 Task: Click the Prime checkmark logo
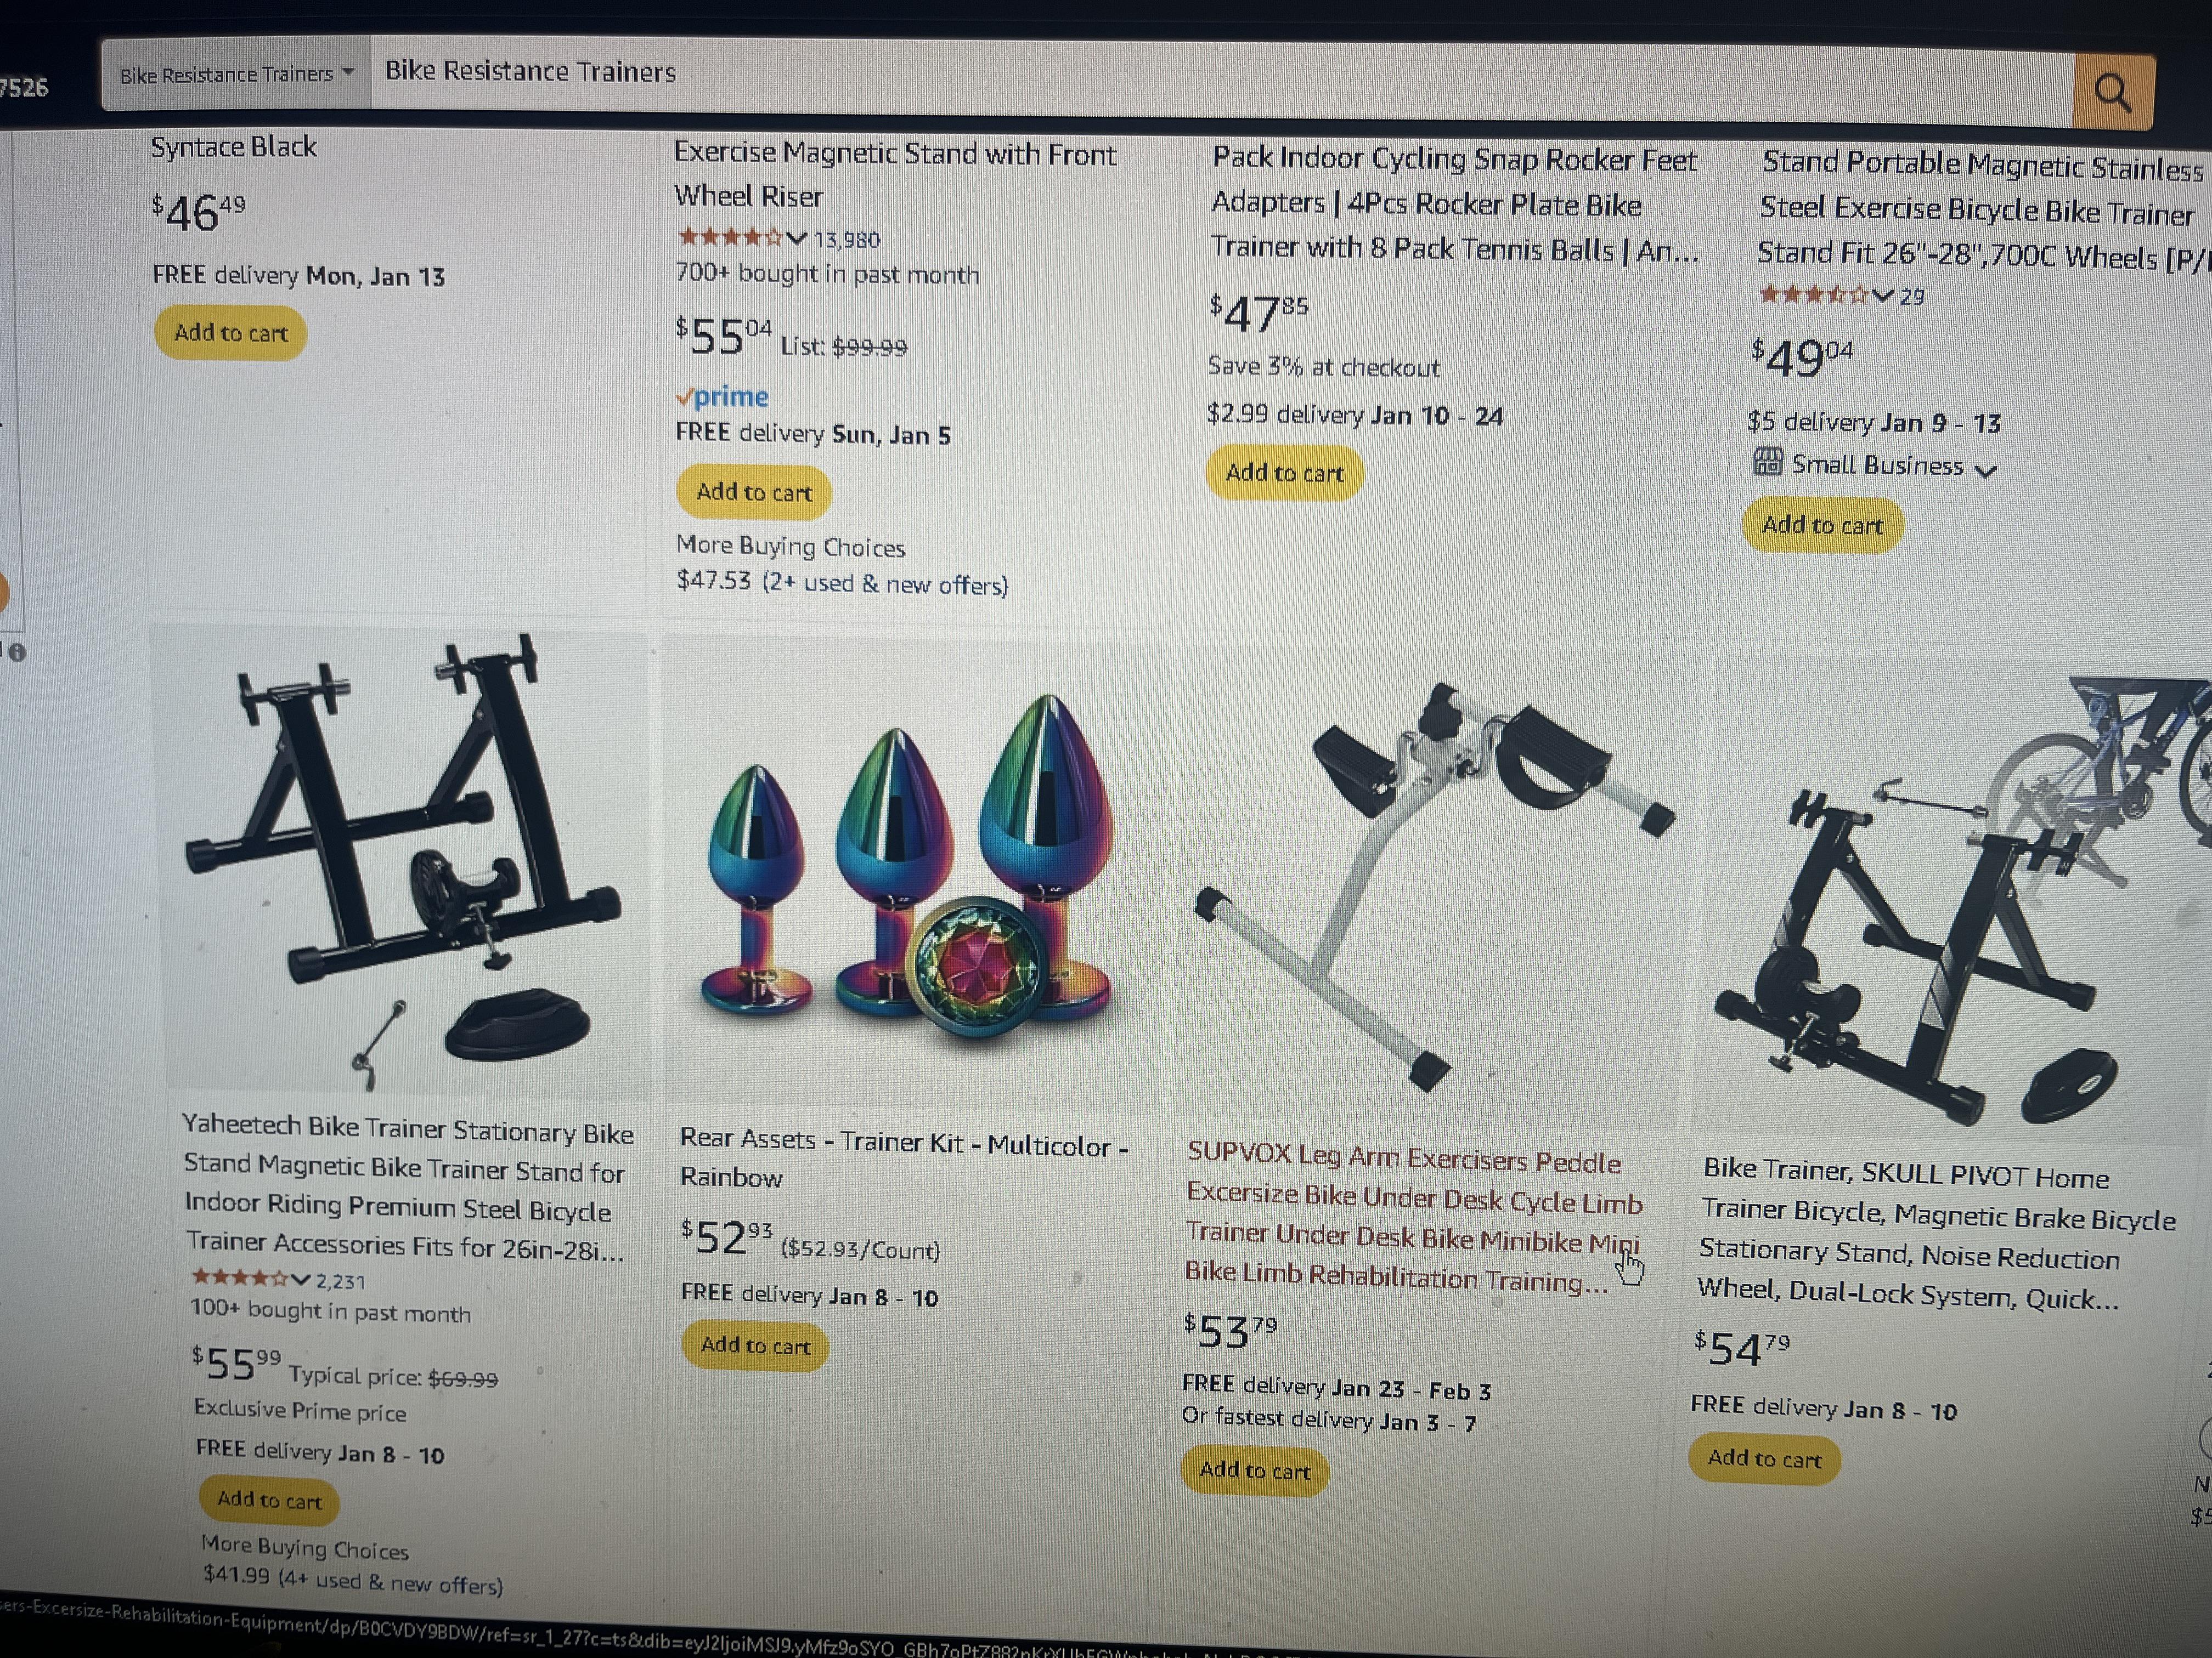coord(722,397)
